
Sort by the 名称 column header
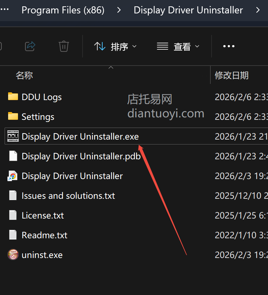[x=24, y=75]
